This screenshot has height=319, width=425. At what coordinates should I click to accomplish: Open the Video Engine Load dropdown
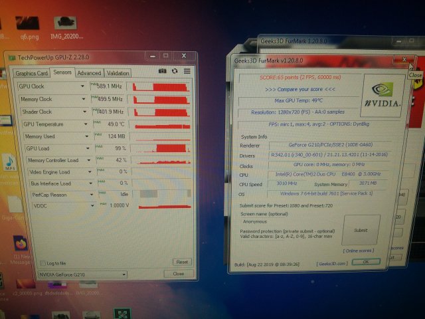click(x=90, y=172)
